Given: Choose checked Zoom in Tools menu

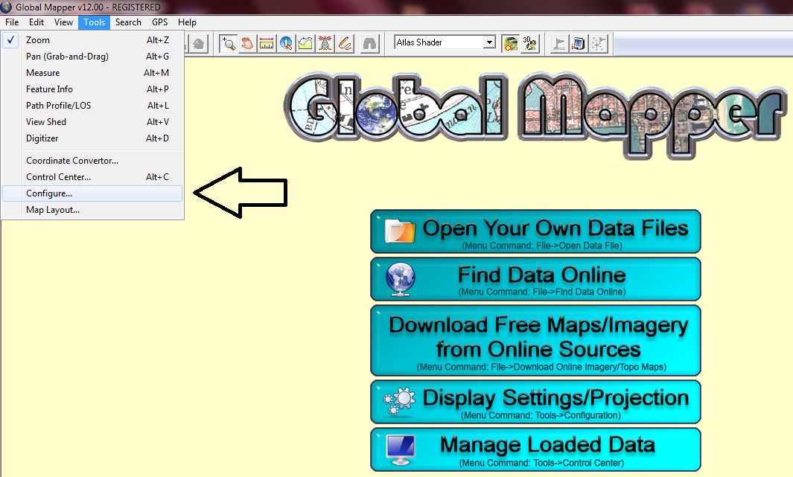Looking at the screenshot, I should pos(92,40).
